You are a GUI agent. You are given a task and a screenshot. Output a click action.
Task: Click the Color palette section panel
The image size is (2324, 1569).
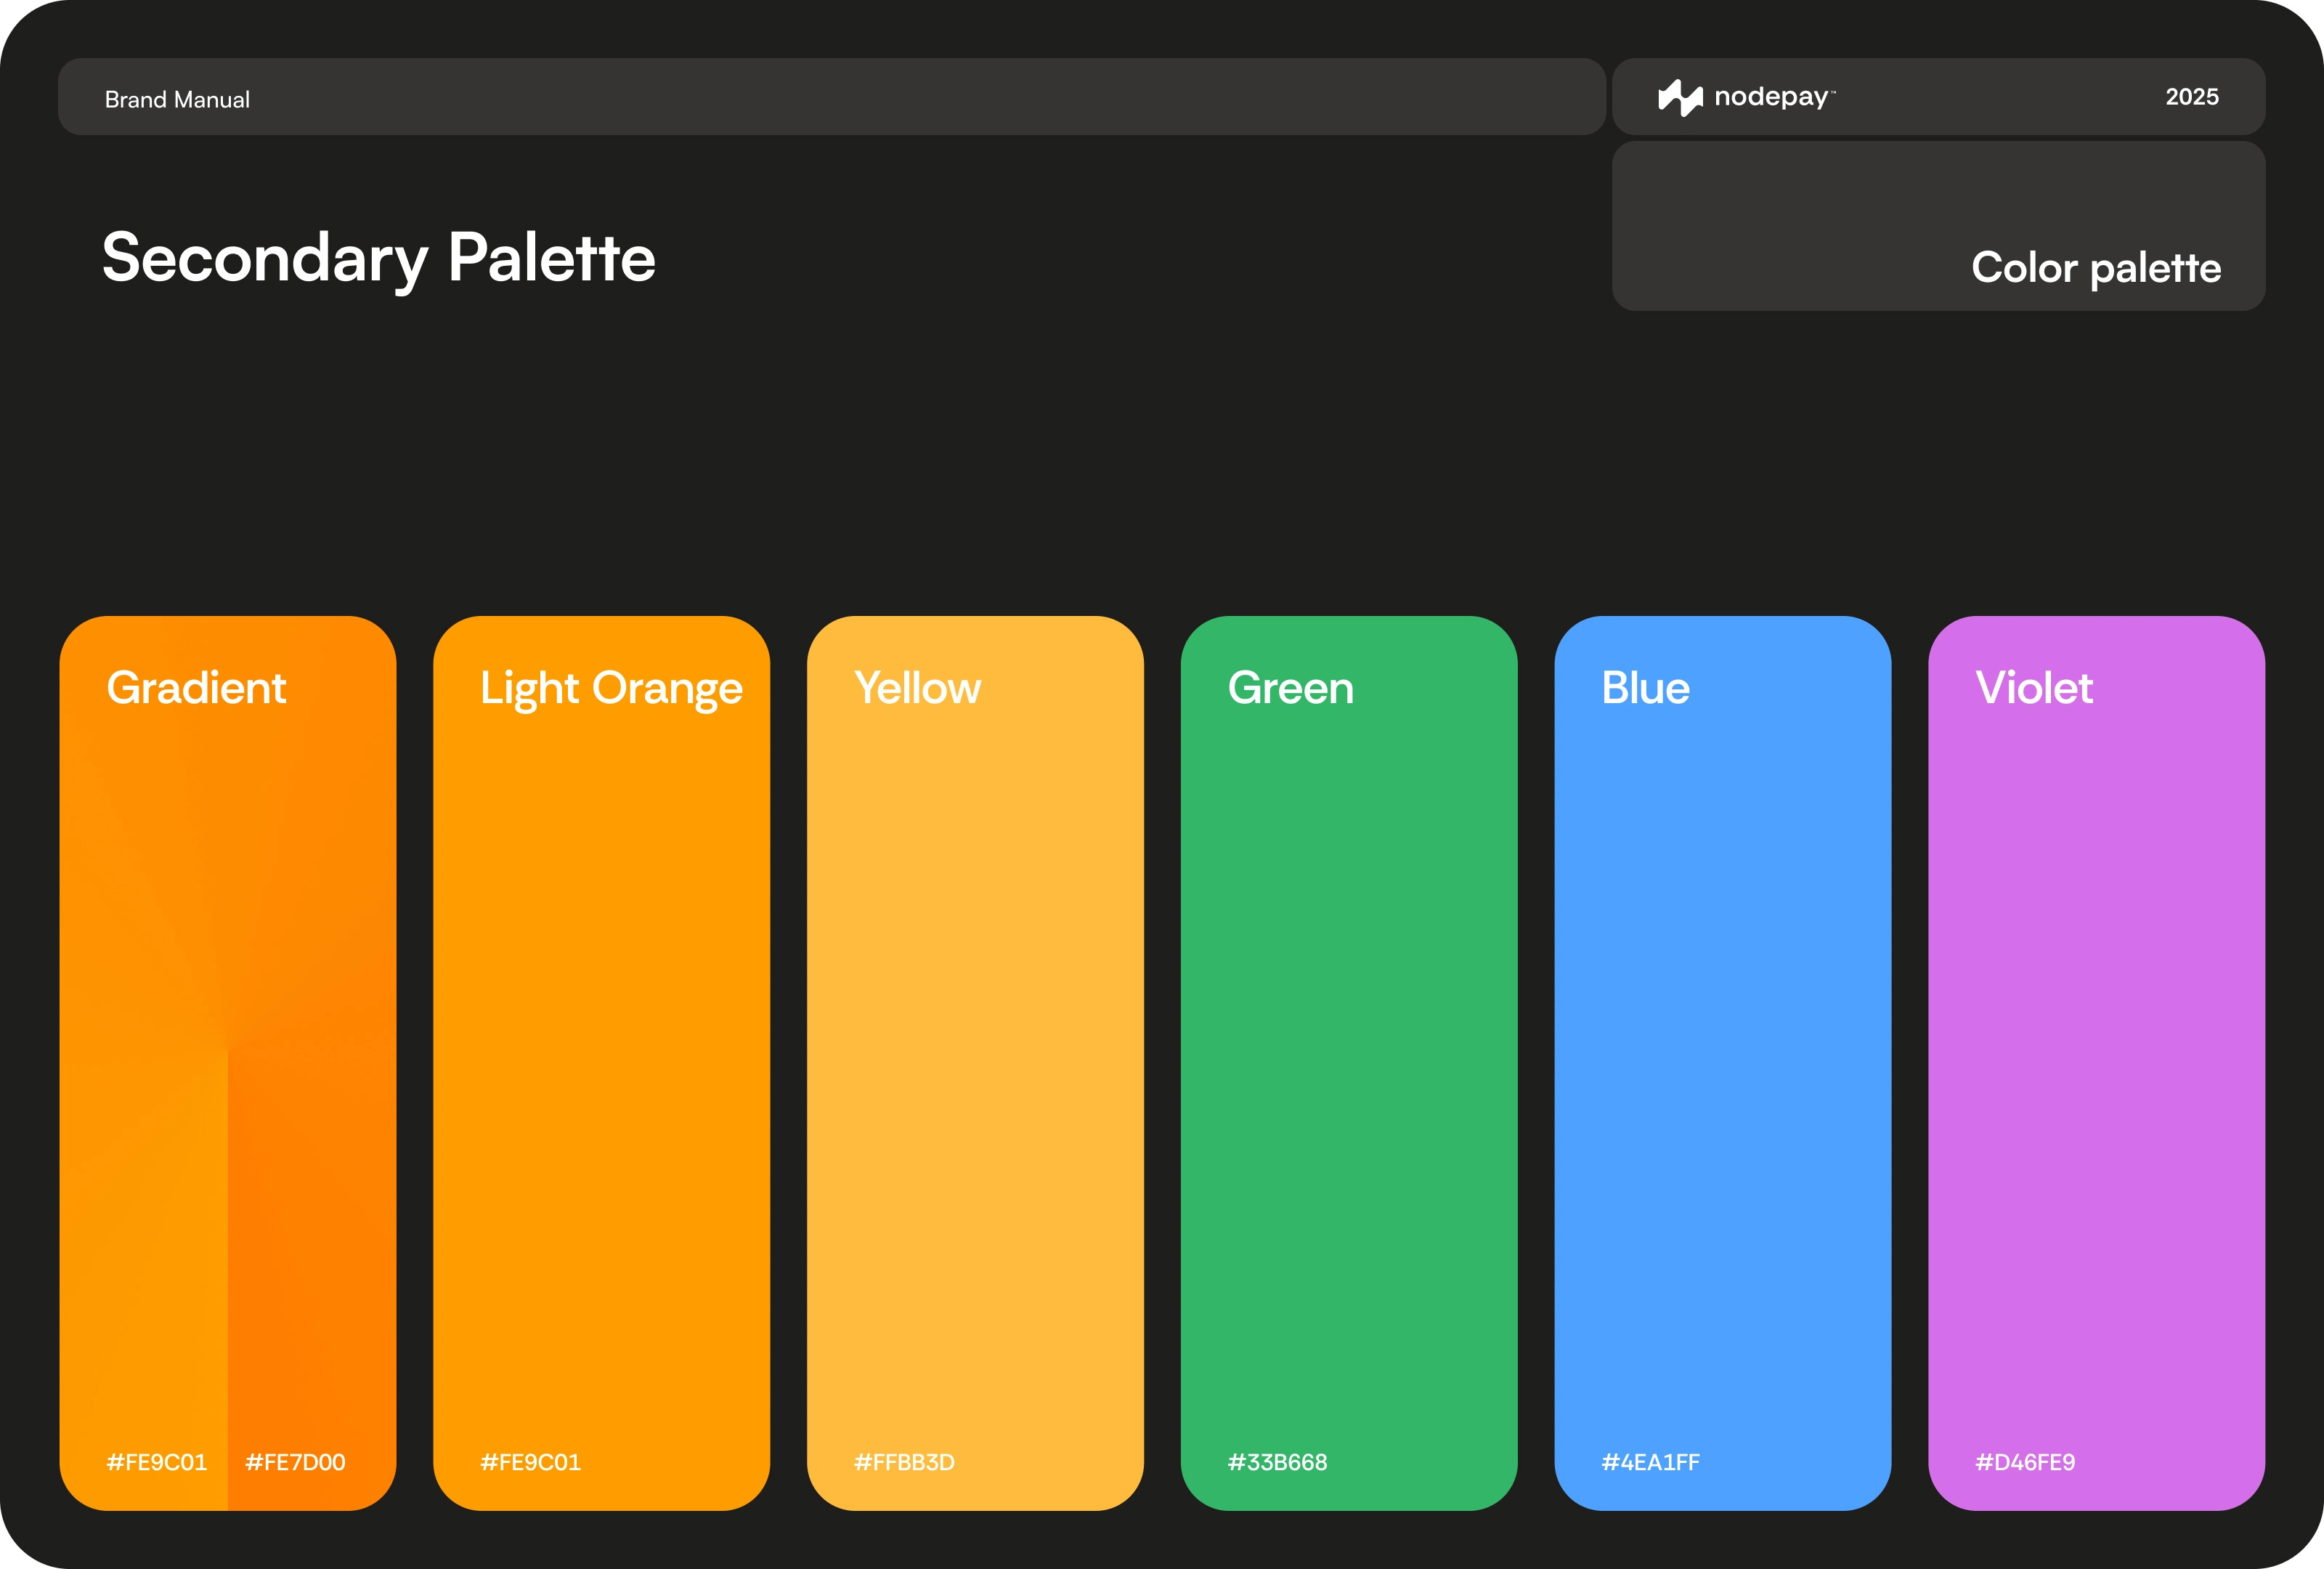click(x=1938, y=226)
